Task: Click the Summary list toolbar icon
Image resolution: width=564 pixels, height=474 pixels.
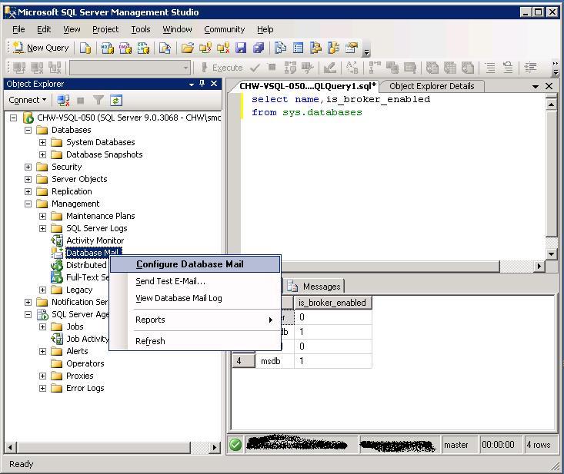Action: (x=299, y=48)
